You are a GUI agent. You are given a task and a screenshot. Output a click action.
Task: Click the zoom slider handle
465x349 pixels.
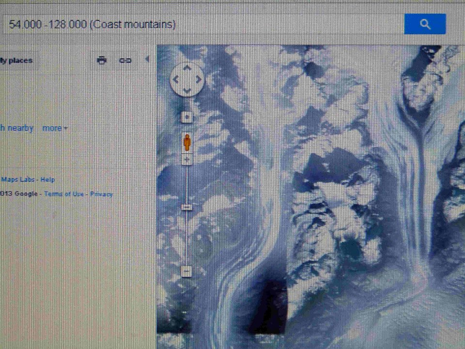coord(186,207)
